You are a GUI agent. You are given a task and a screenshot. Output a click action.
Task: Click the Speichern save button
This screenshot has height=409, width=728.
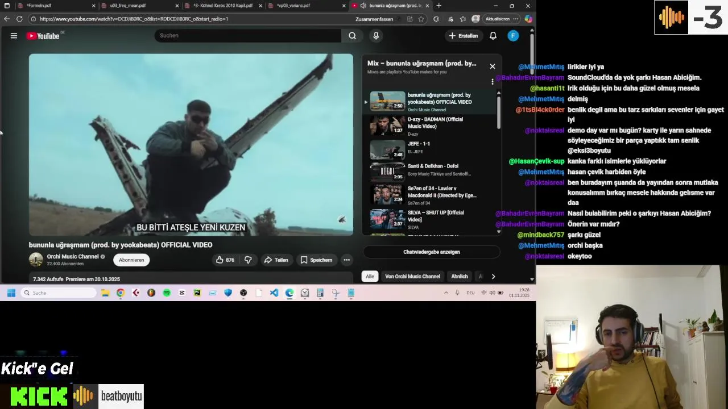(x=316, y=260)
